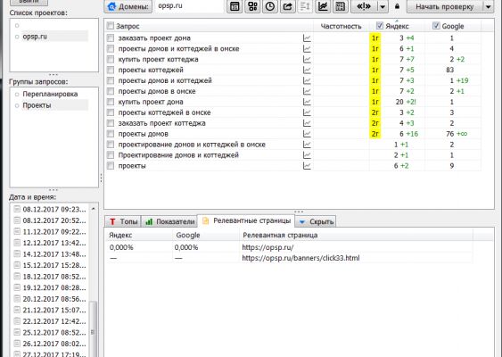Viewport: 502px width, 357px height.
Task: Click the 1г marker for 'заказать проект дома'
Action: (x=374, y=38)
